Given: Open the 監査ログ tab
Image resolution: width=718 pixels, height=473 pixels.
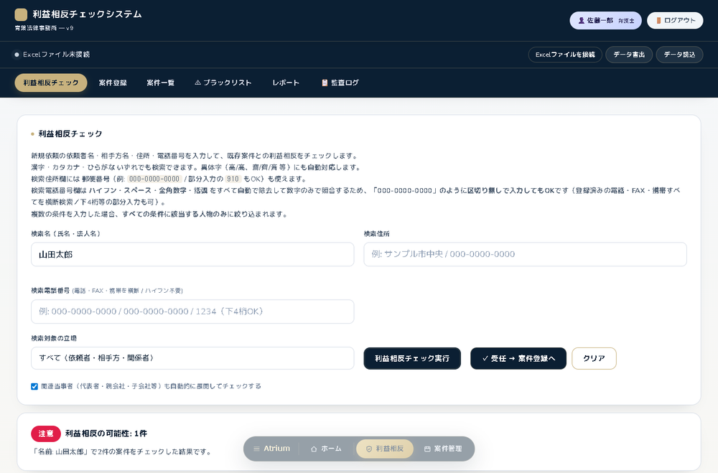Looking at the screenshot, I should [x=340, y=83].
